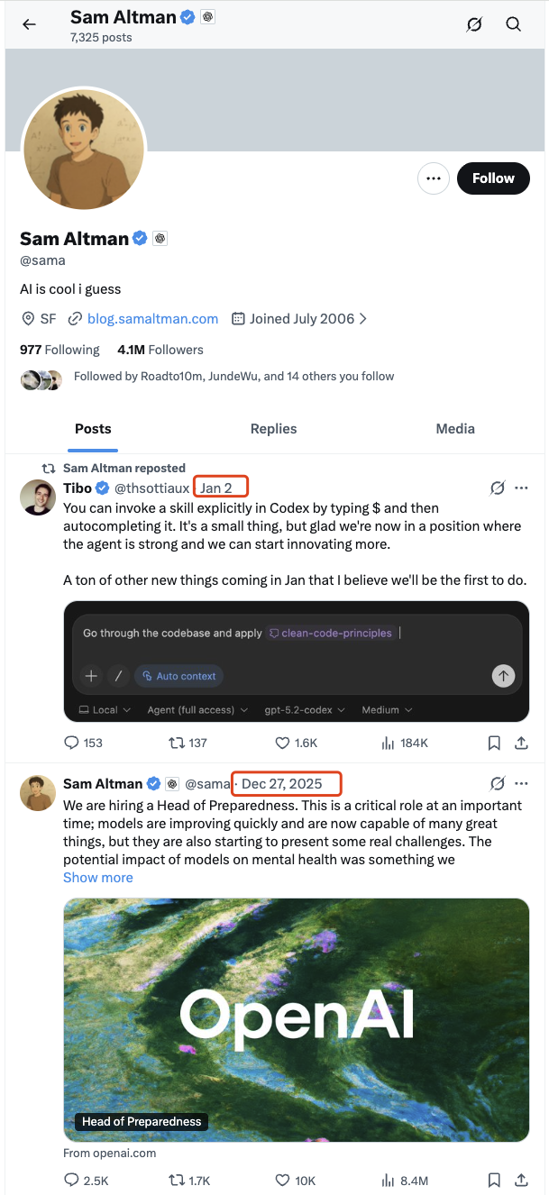Click the back arrow icon
The height and width of the screenshot is (1195, 549).
[30, 24]
